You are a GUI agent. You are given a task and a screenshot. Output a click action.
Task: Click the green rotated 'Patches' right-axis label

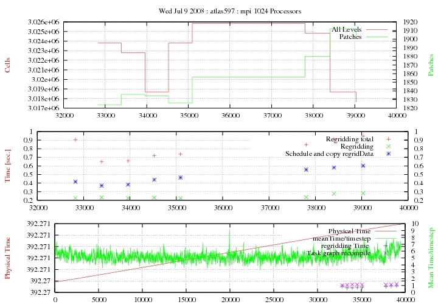click(431, 65)
